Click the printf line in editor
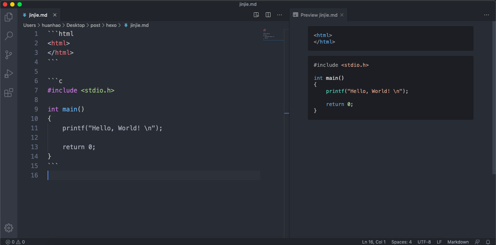This screenshot has height=245, width=496. 113,128
